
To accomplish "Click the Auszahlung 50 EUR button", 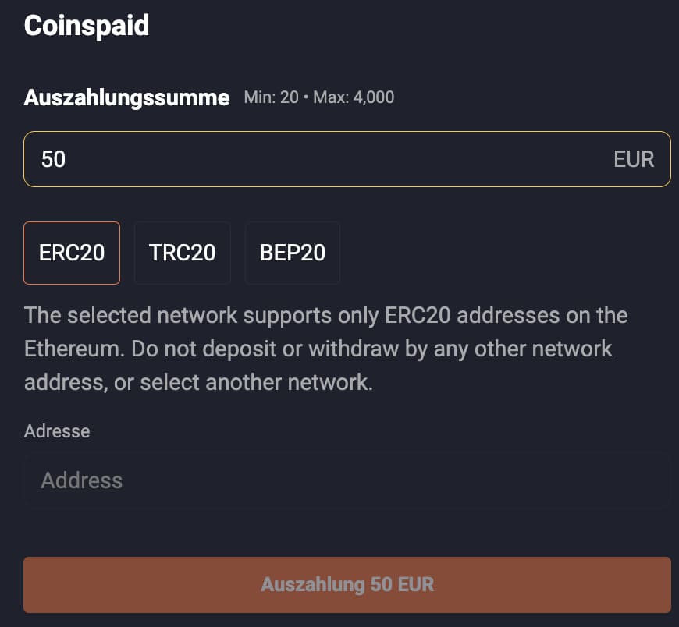I will (347, 584).
